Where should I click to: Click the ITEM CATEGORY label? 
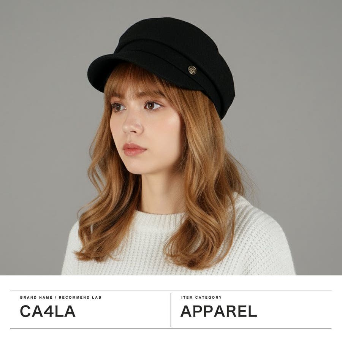pyautogui.click(x=201, y=297)
